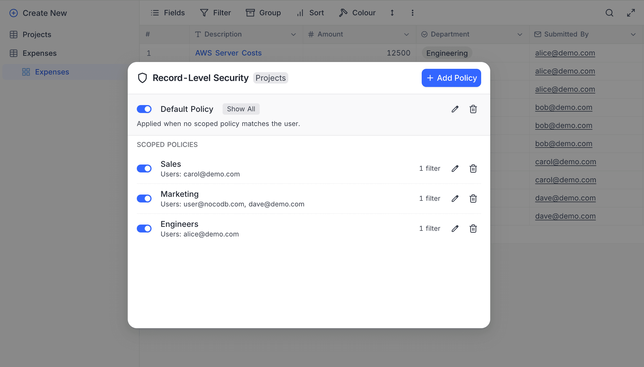Open the Sort options
The image size is (644, 367).
300,13
